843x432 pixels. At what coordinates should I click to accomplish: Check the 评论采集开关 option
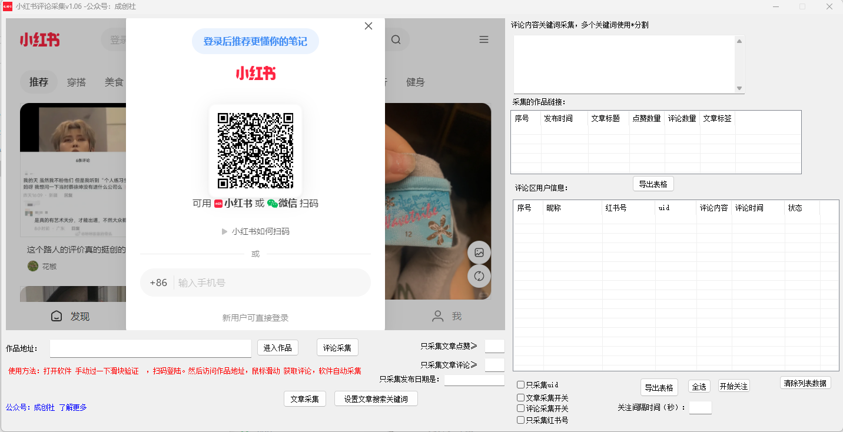click(520, 408)
